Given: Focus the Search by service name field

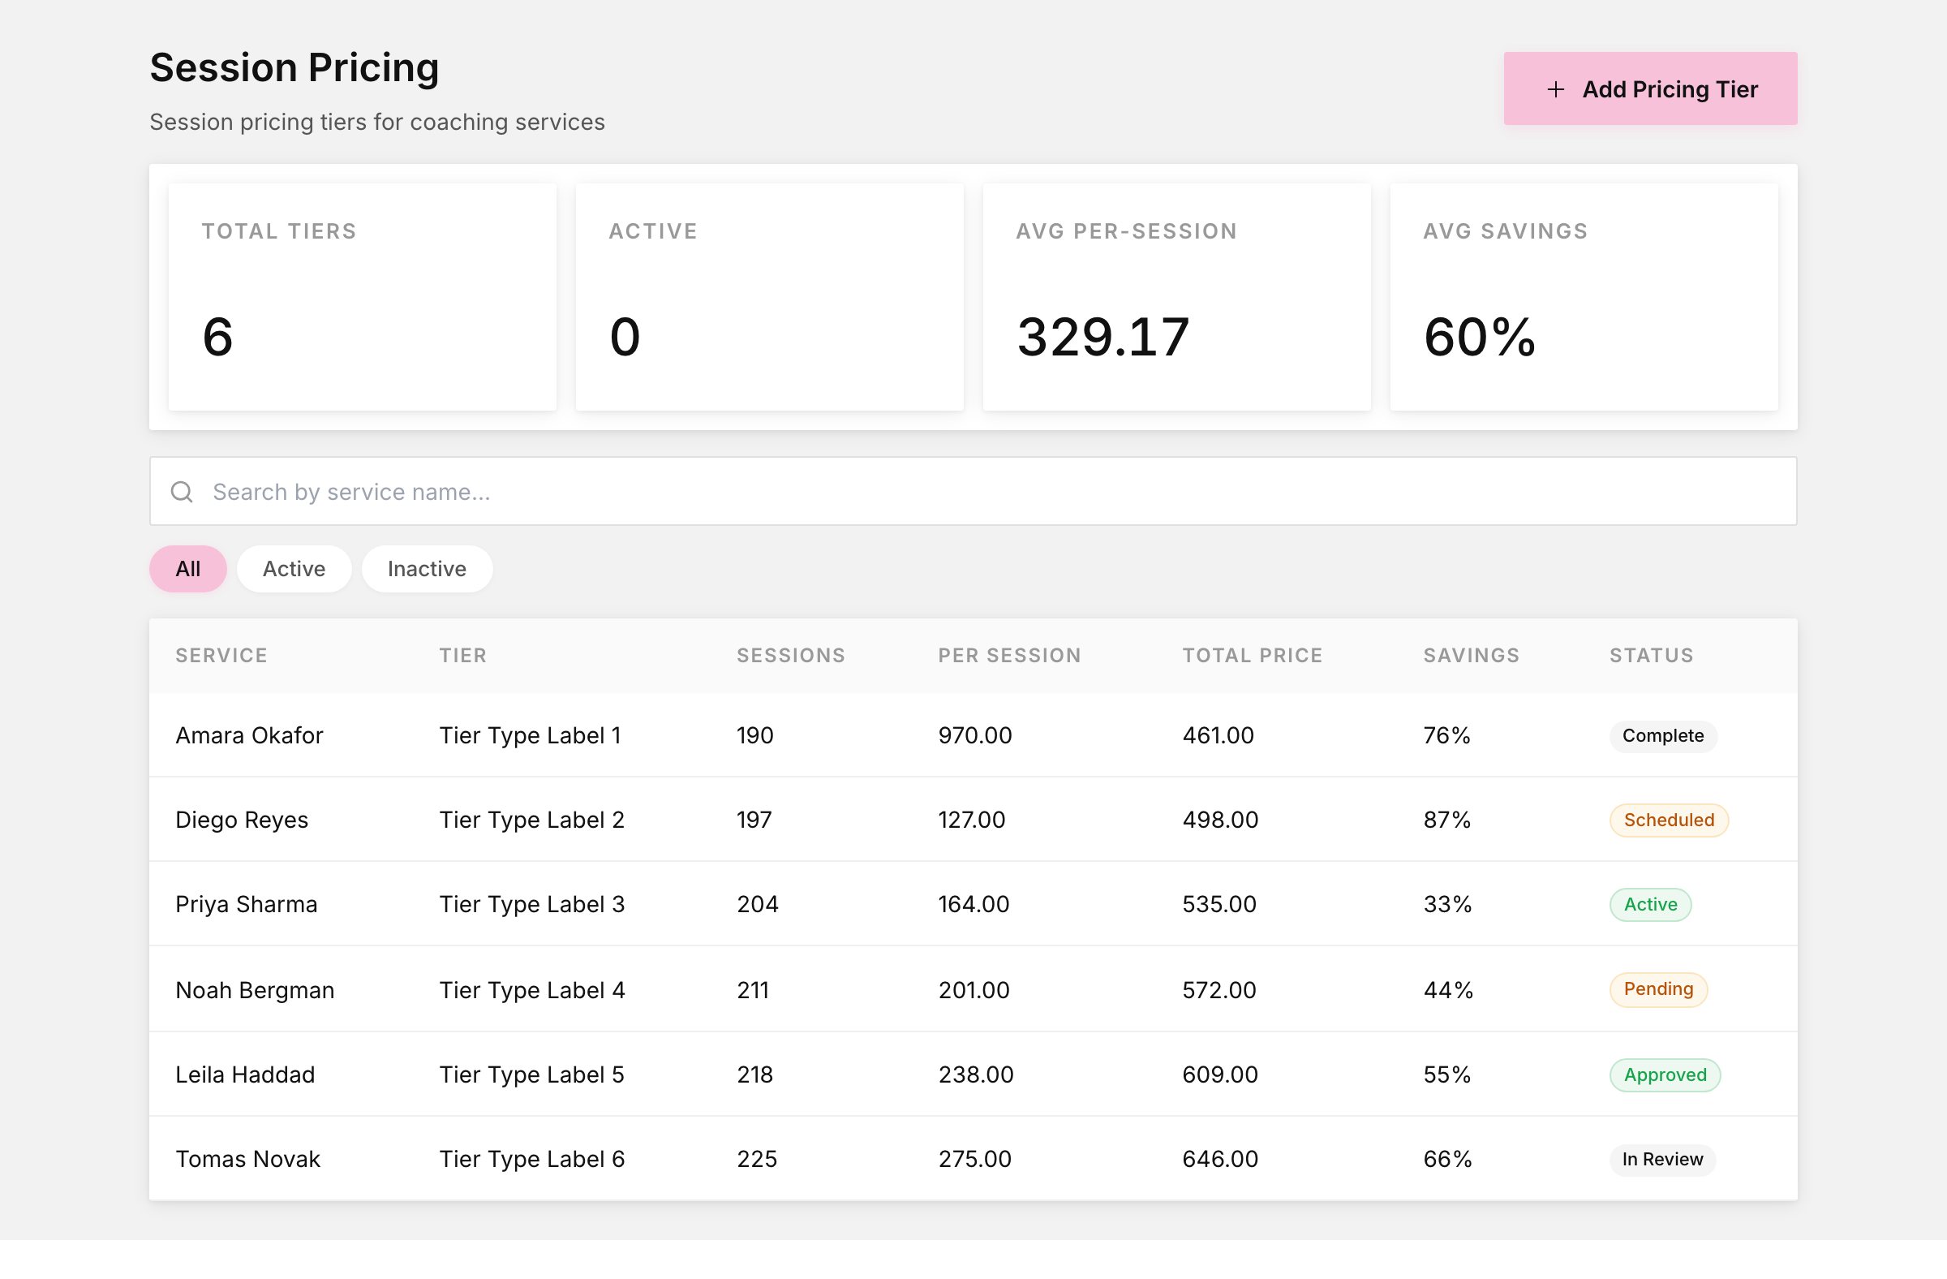Looking at the screenshot, I should 973,491.
